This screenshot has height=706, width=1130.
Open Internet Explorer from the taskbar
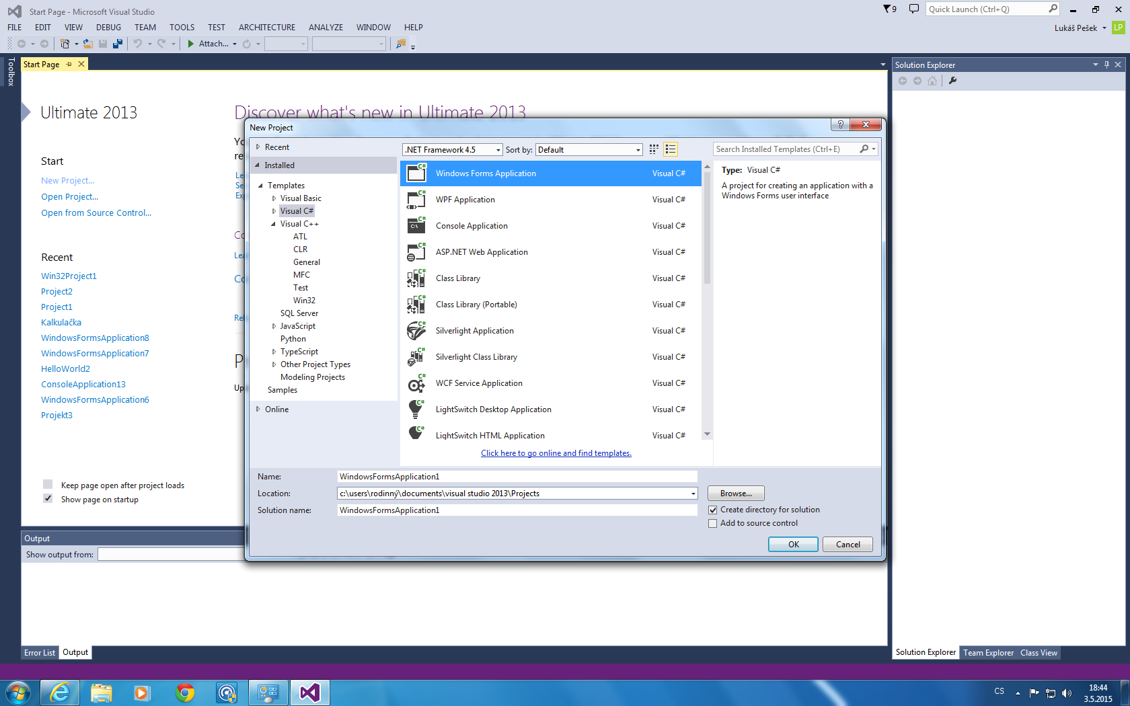(60, 693)
